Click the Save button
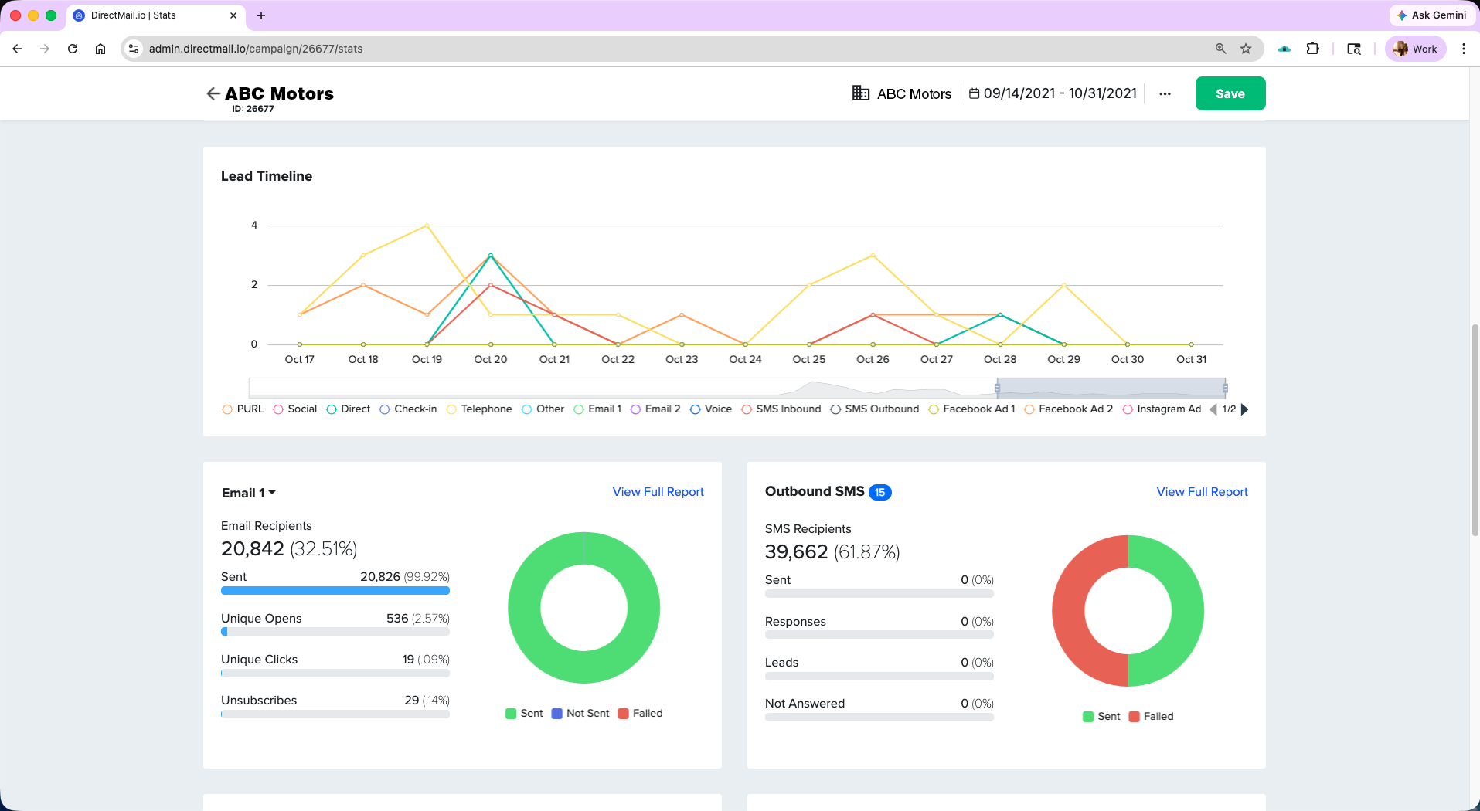Screen dimensions: 1480x811 1230,93
